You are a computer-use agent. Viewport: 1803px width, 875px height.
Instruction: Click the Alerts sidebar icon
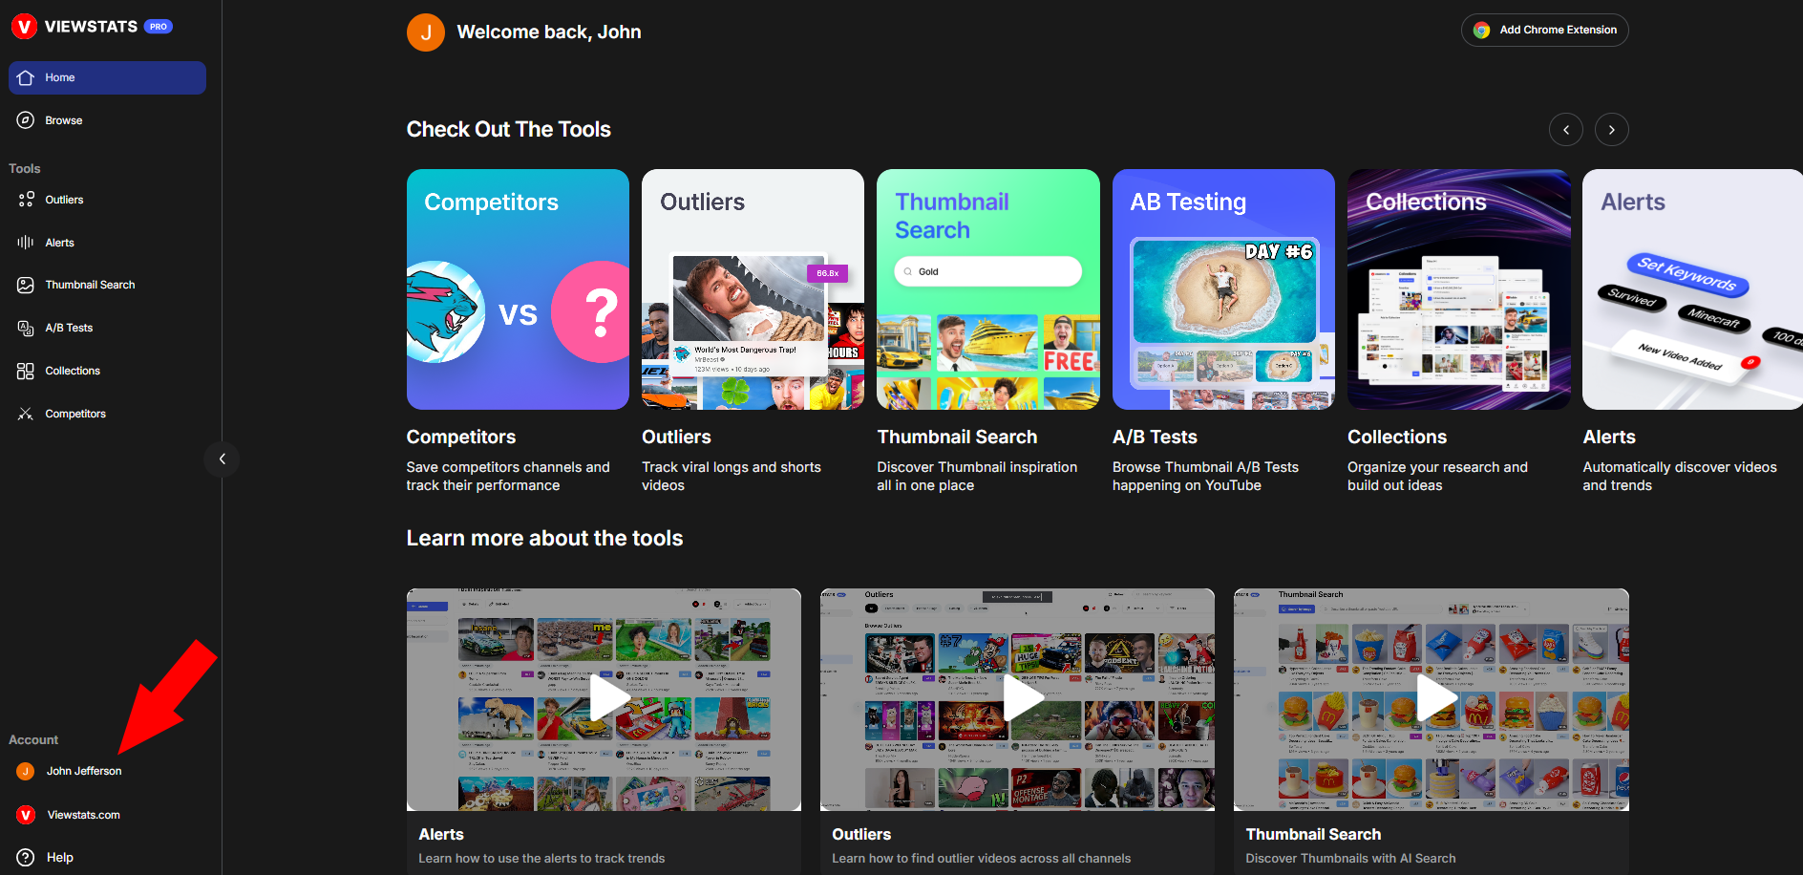pos(26,243)
